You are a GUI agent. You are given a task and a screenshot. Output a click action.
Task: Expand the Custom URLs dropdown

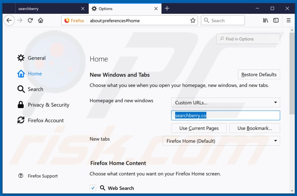pos(226,103)
